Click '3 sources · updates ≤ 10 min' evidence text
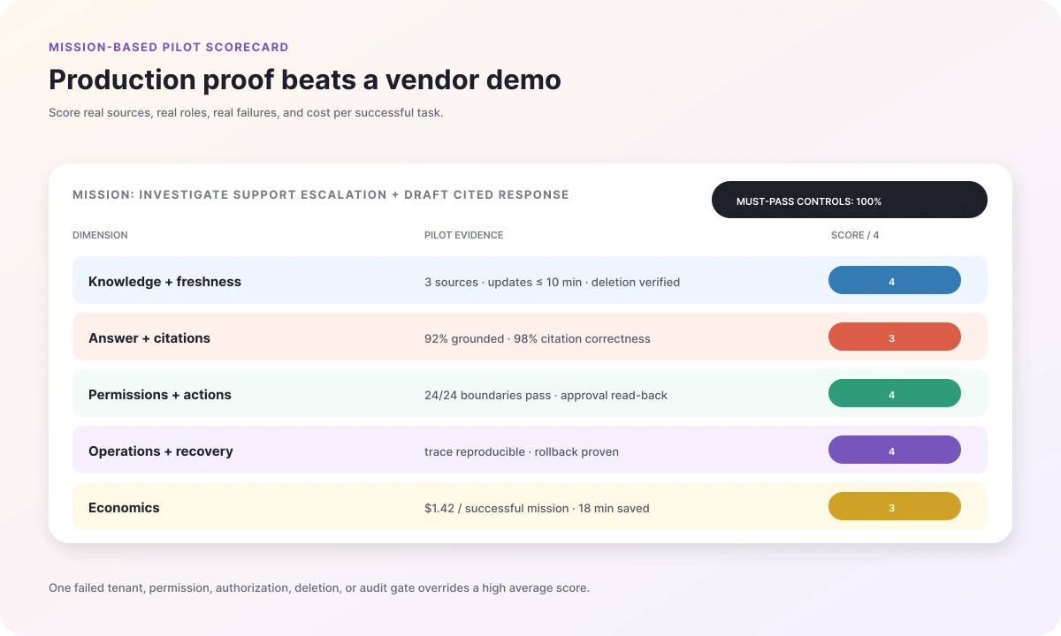The width and height of the screenshot is (1061, 636). click(503, 283)
